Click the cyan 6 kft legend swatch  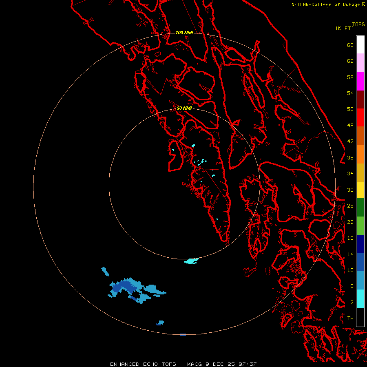360,299
